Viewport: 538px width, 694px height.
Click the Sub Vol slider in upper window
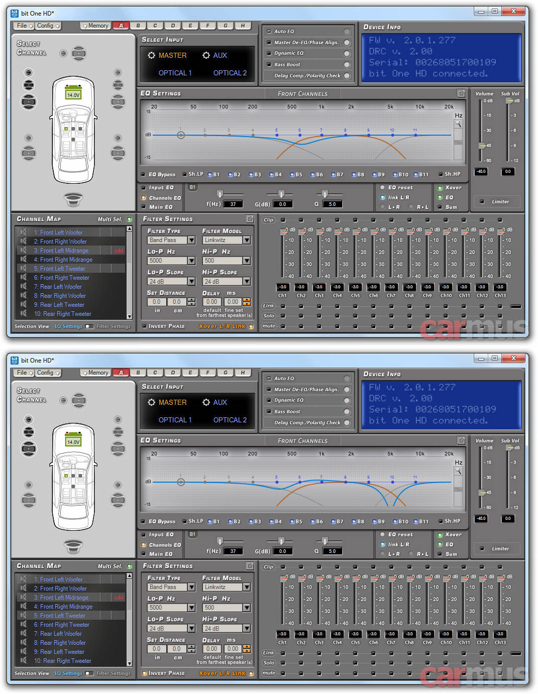pyautogui.click(x=509, y=101)
